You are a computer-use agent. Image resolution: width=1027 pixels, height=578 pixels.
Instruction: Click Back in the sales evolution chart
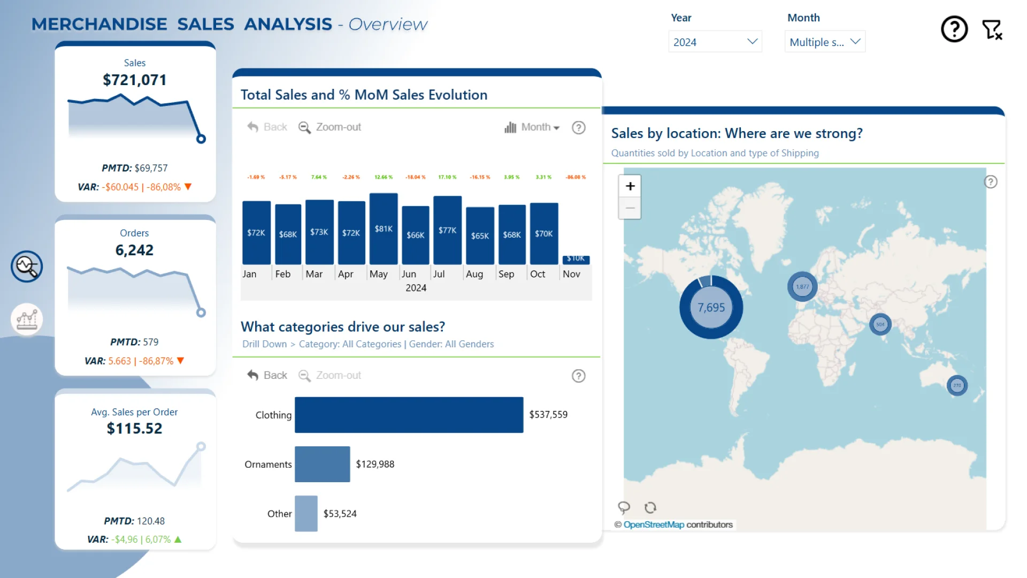coord(267,127)
